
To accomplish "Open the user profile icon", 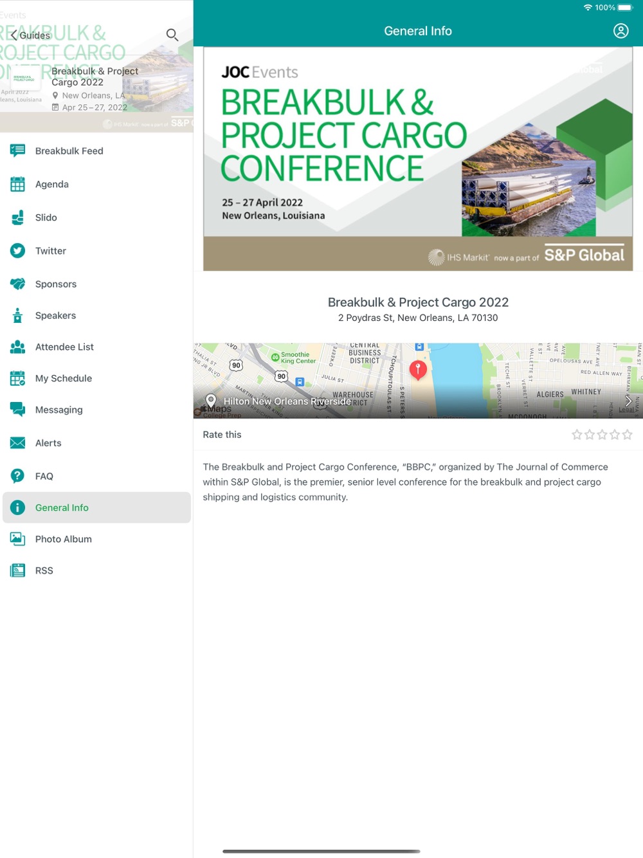I will [x=620, y=31].
